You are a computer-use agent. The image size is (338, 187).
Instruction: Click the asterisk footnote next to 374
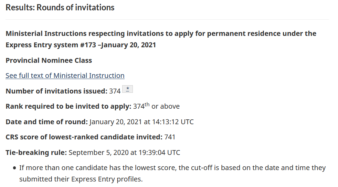127,89
